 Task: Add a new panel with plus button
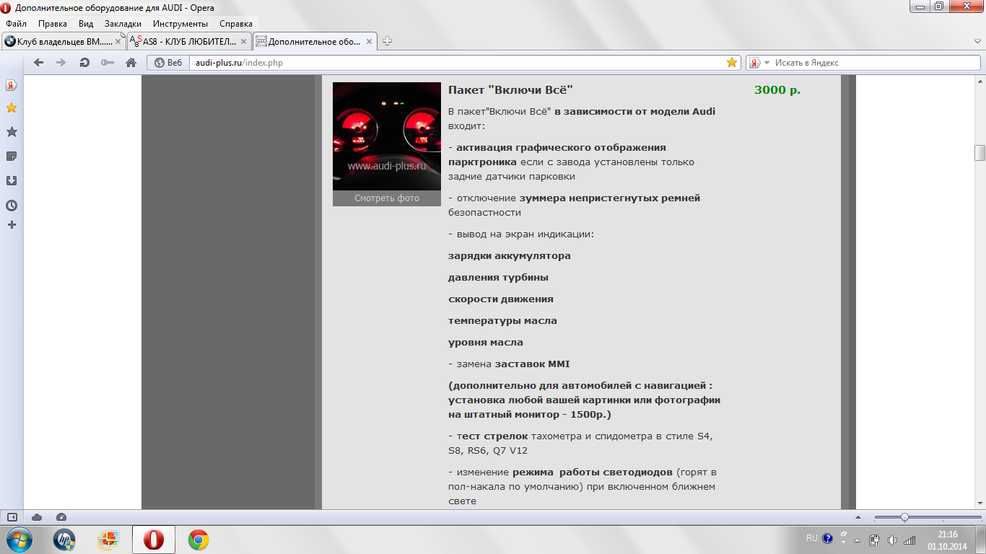coord(12,225)
